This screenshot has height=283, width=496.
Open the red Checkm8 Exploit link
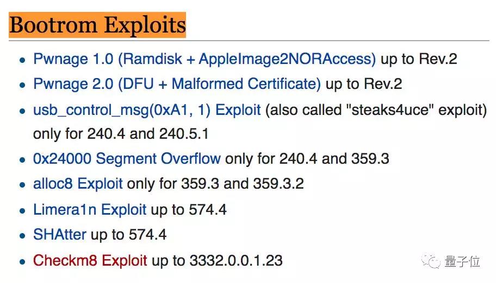click(90, 261)
